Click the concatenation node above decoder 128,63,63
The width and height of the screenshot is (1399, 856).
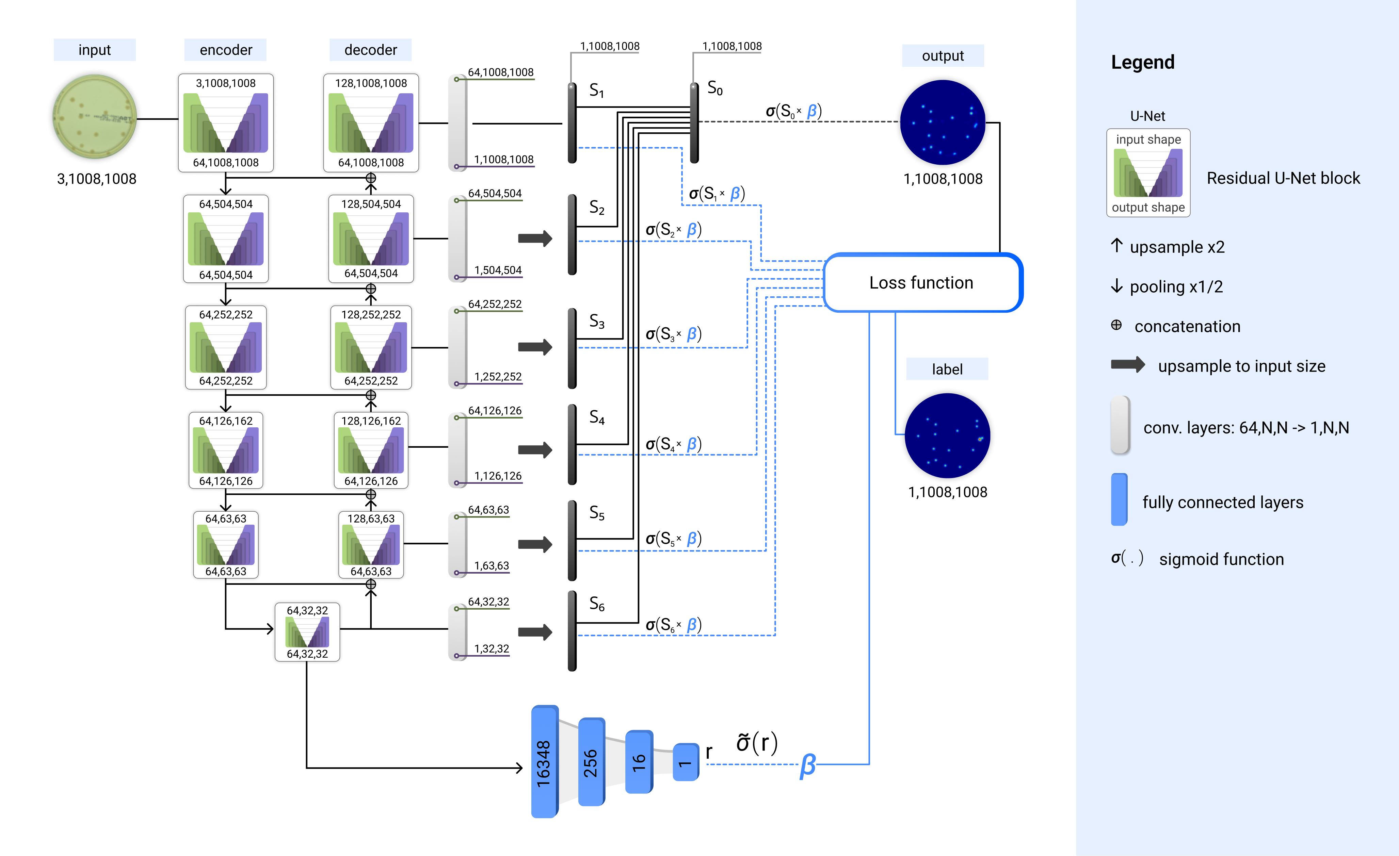371,495
